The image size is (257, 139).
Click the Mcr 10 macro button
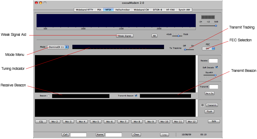pos(164,122)
